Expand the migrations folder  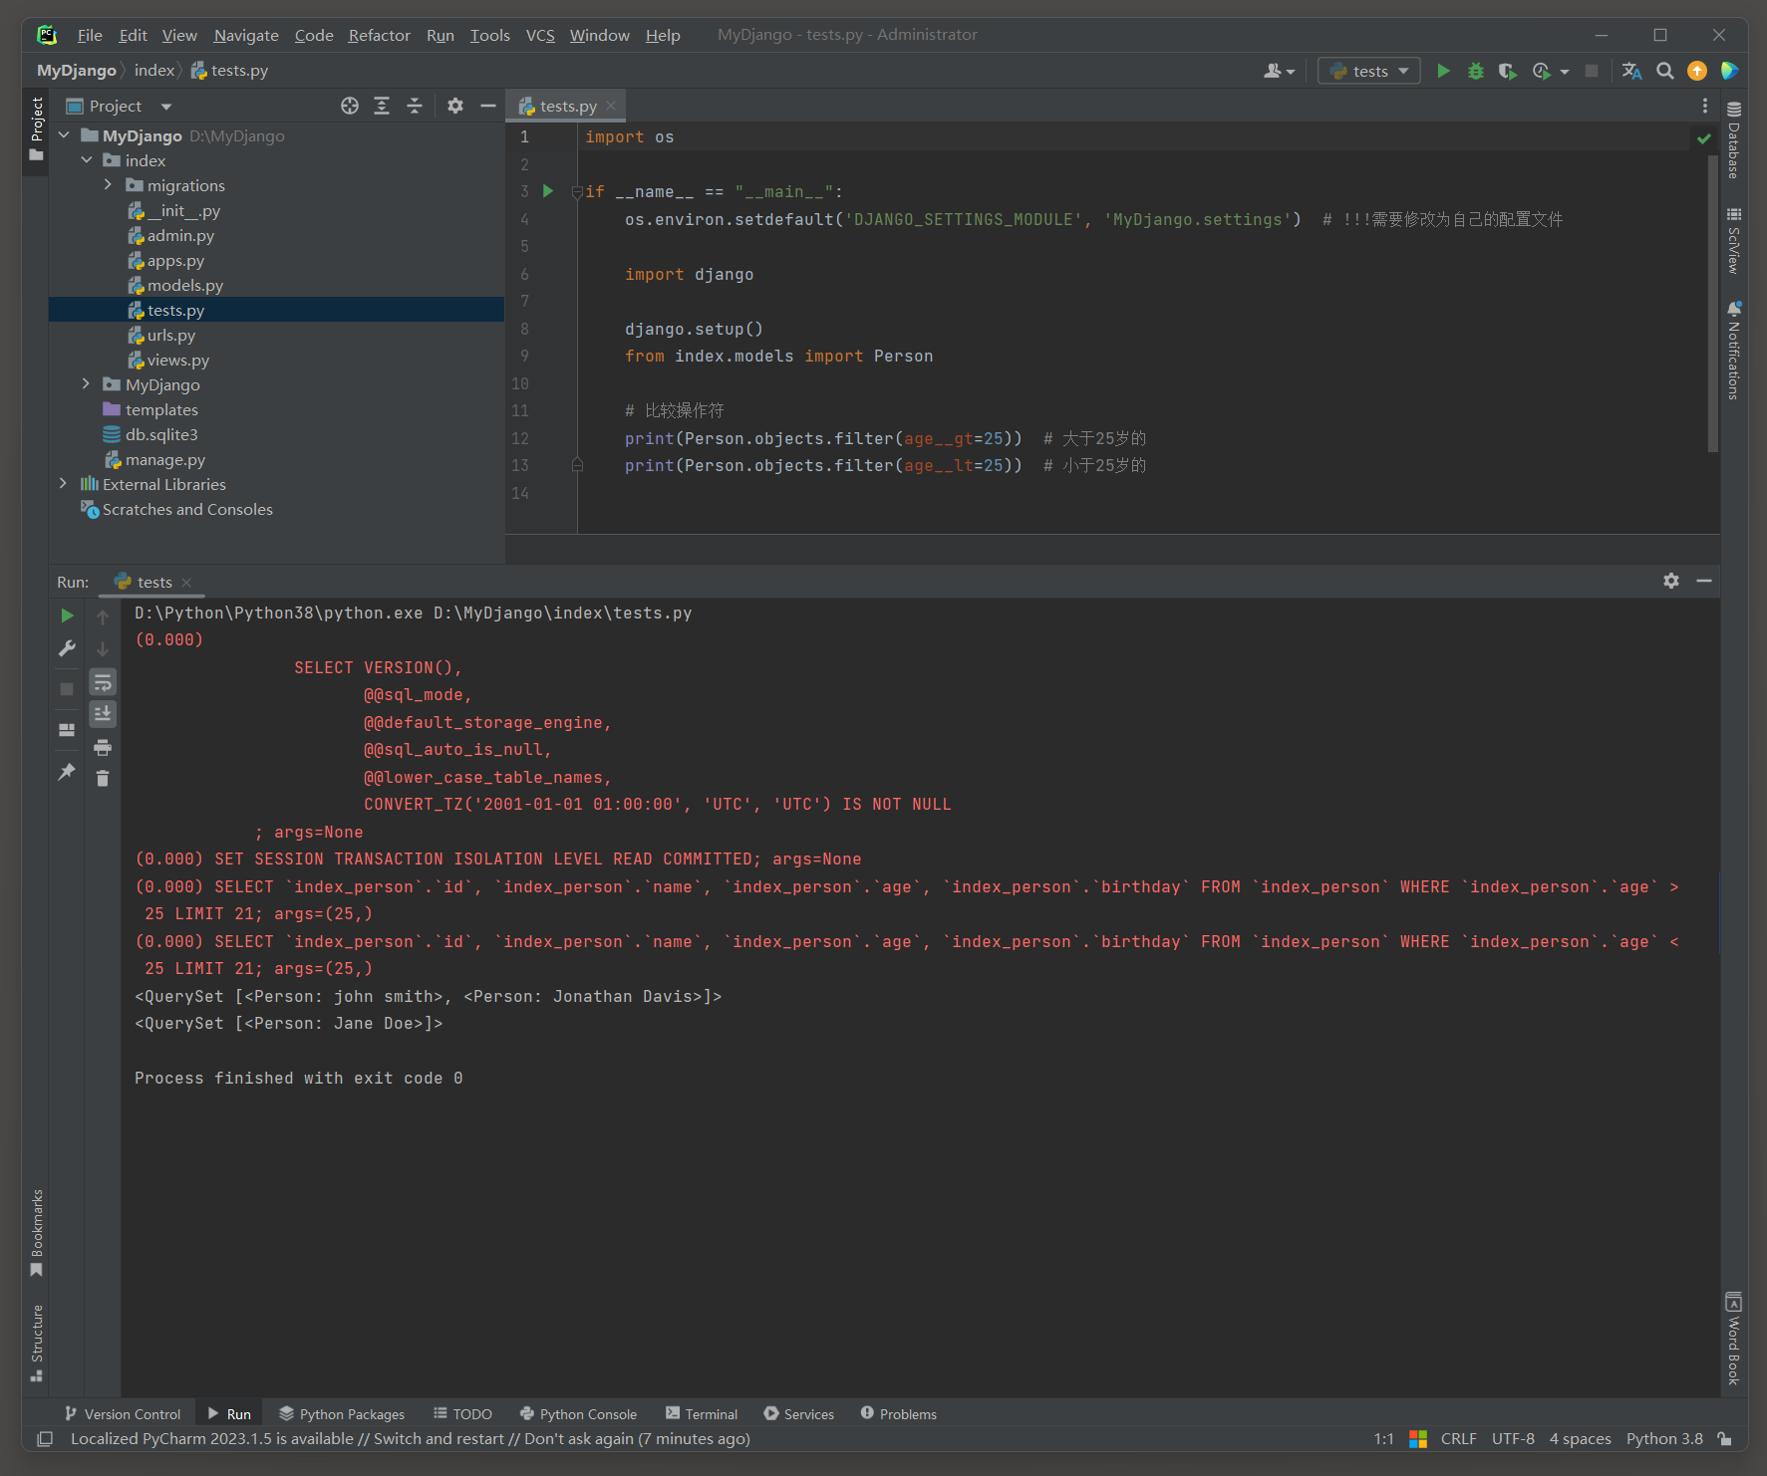(x=109, y=185)
